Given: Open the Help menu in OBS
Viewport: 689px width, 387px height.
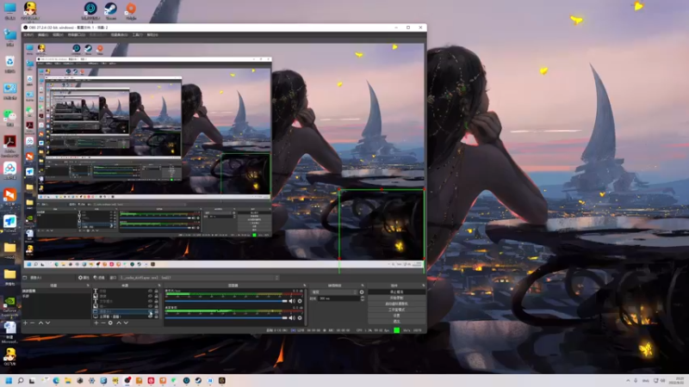Looking at the screenshot, I should pos(152,34).
